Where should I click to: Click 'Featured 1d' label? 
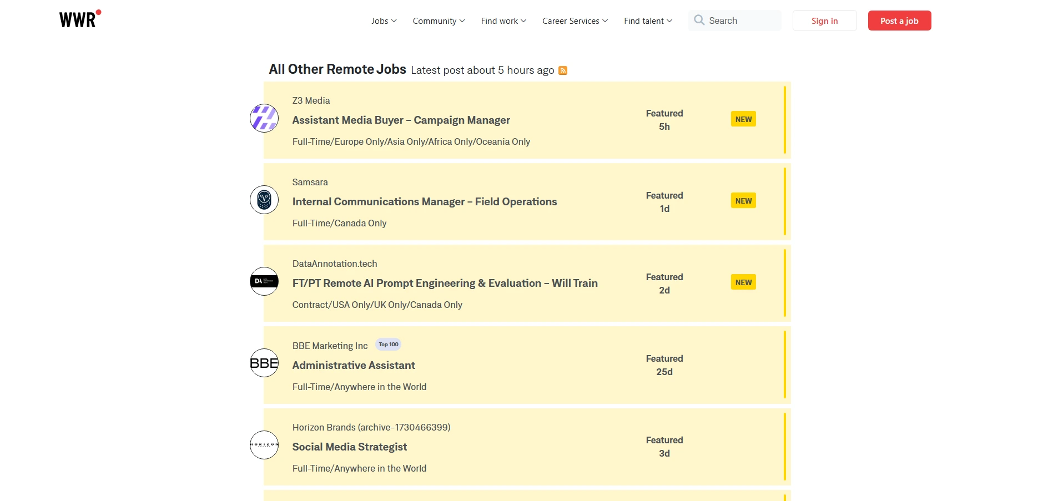pyautogui.click(x=664, y=202)
